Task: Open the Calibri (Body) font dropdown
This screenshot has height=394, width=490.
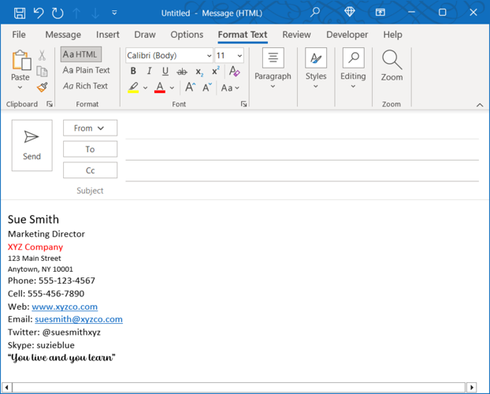Action: pos(209,56)
